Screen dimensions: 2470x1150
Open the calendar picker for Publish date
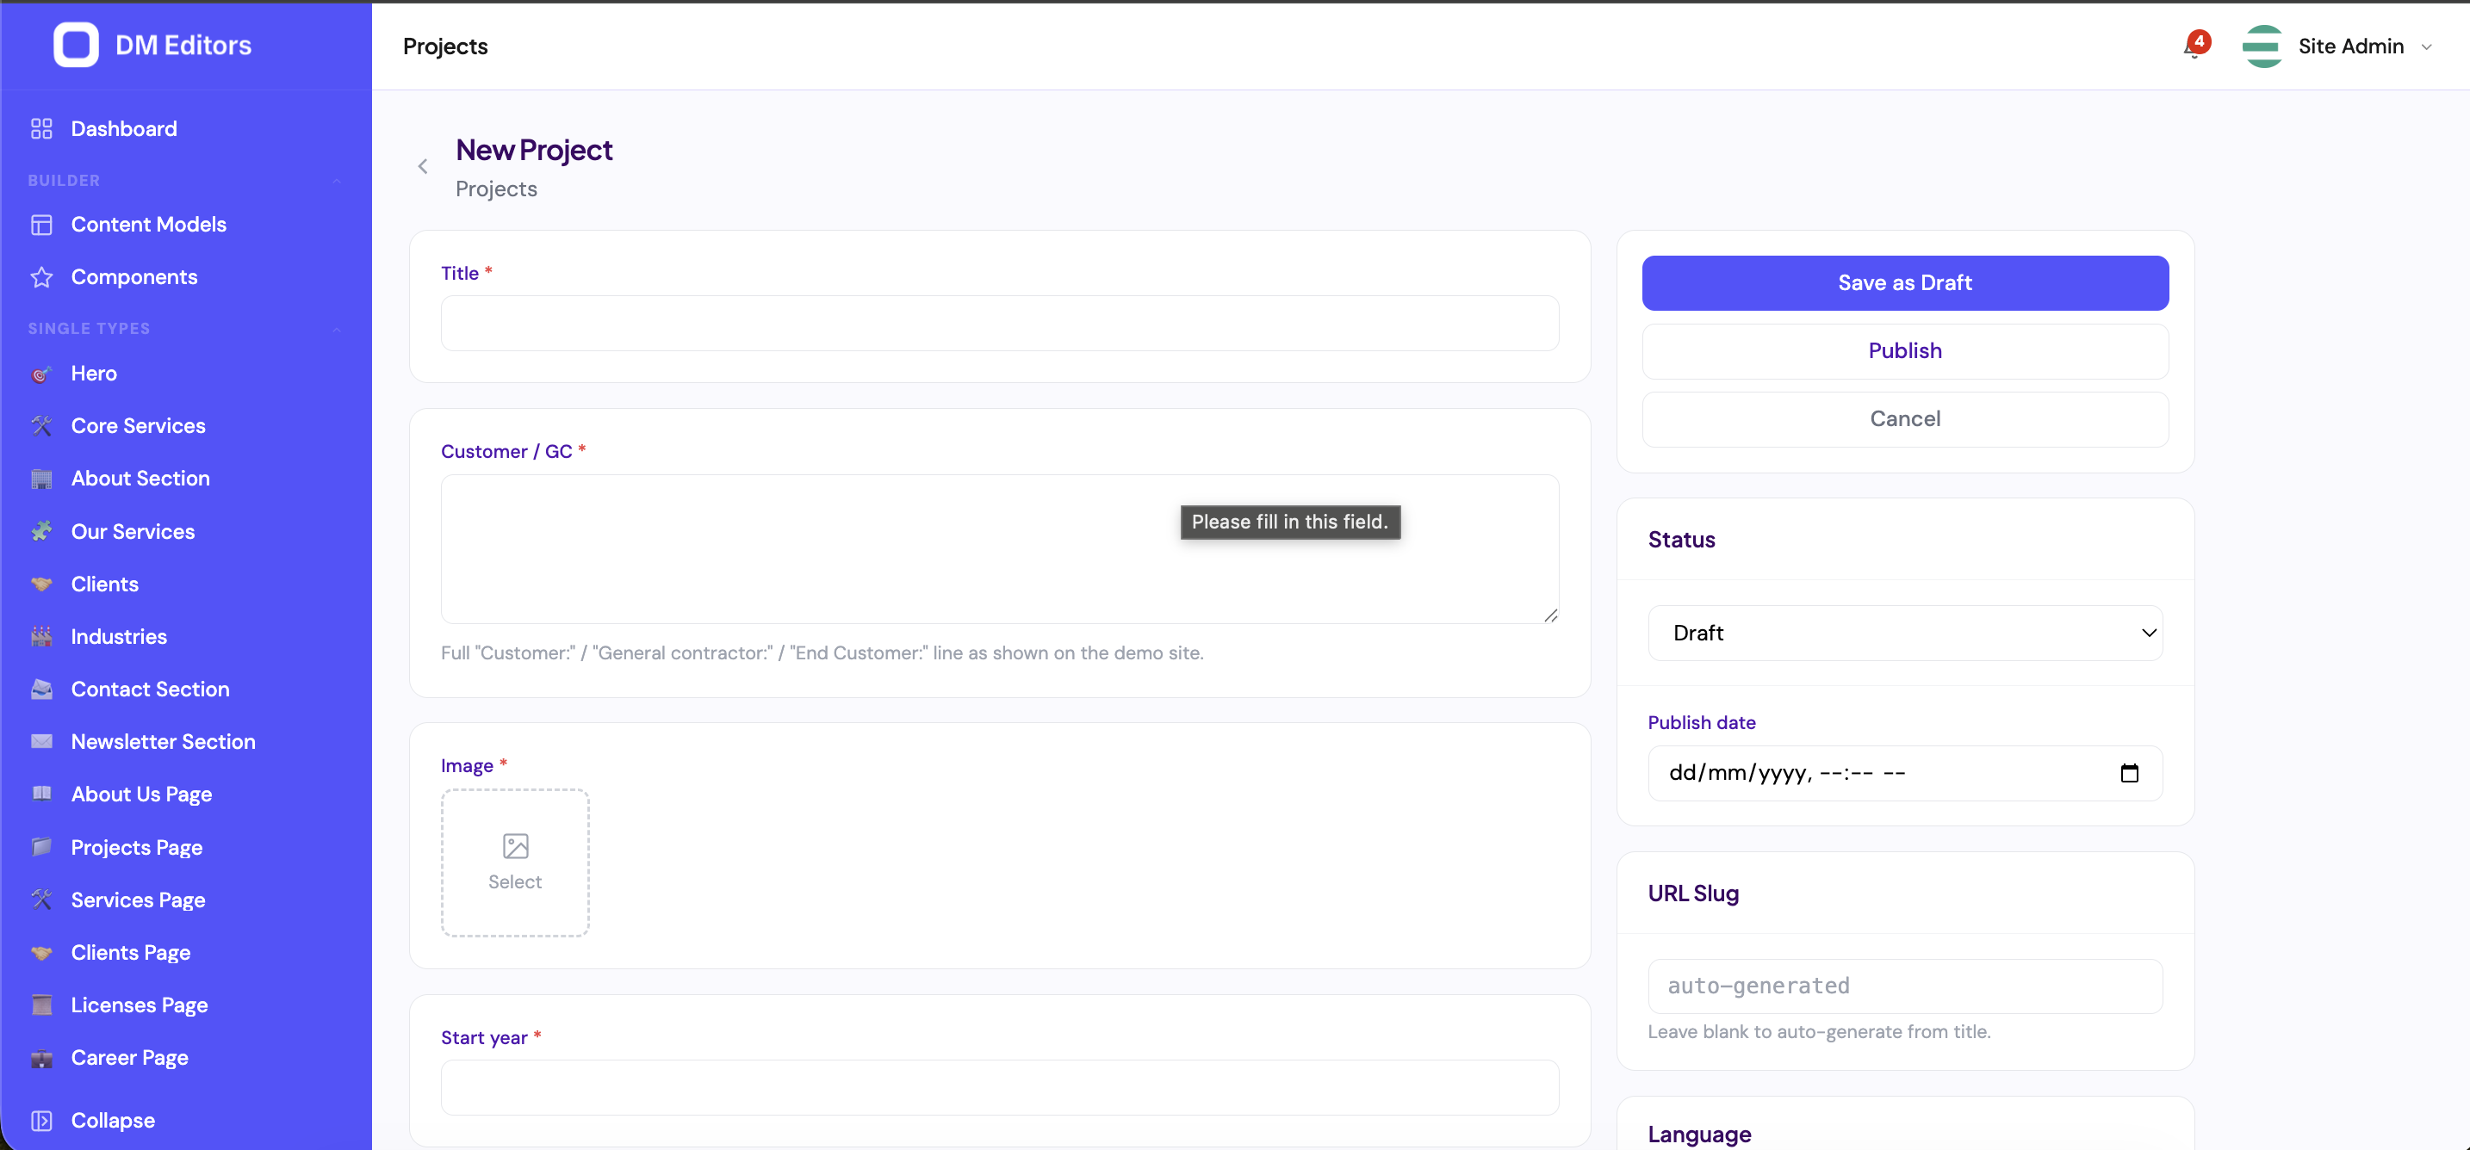[x=2130, y=773]
